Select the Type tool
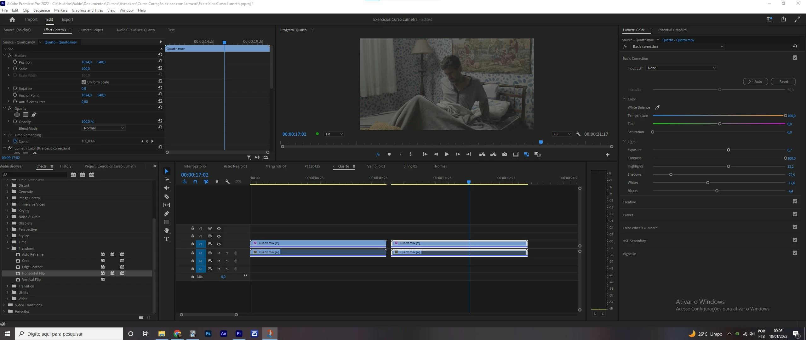Screen dimensions: 806x340 [x=167, y=239]
